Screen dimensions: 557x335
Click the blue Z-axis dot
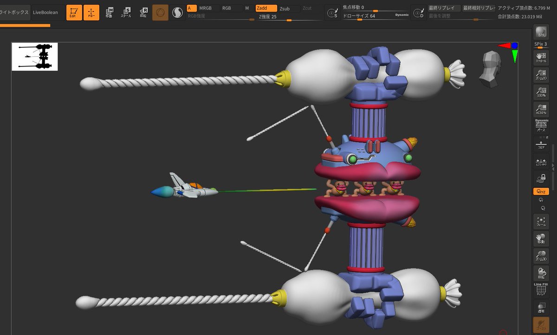tap(515, 46)
